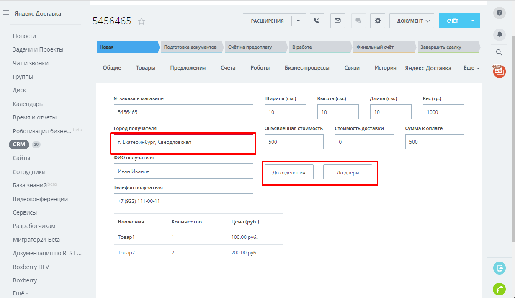Choose До отделения delivery option
Viewport: 515px width, 298px height.
(x=289, y=172)
